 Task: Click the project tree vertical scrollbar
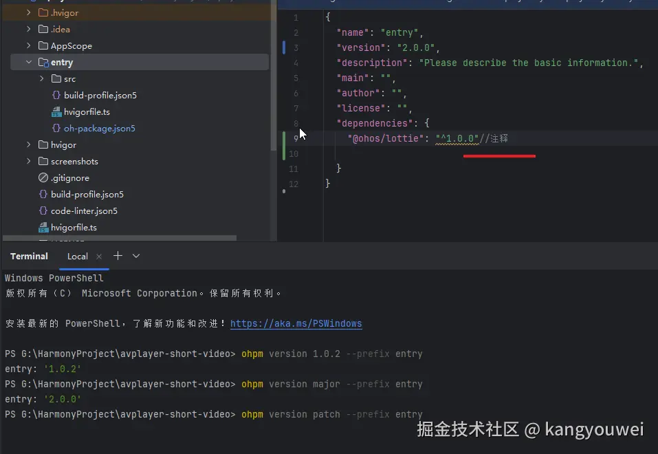[274, 76]
